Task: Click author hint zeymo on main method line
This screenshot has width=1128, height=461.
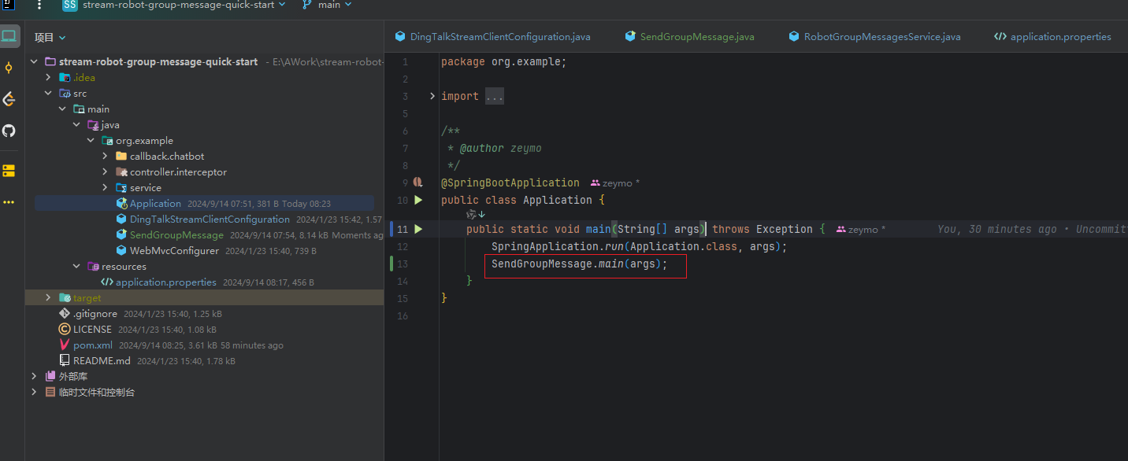Action: click(x=861, y=230)
